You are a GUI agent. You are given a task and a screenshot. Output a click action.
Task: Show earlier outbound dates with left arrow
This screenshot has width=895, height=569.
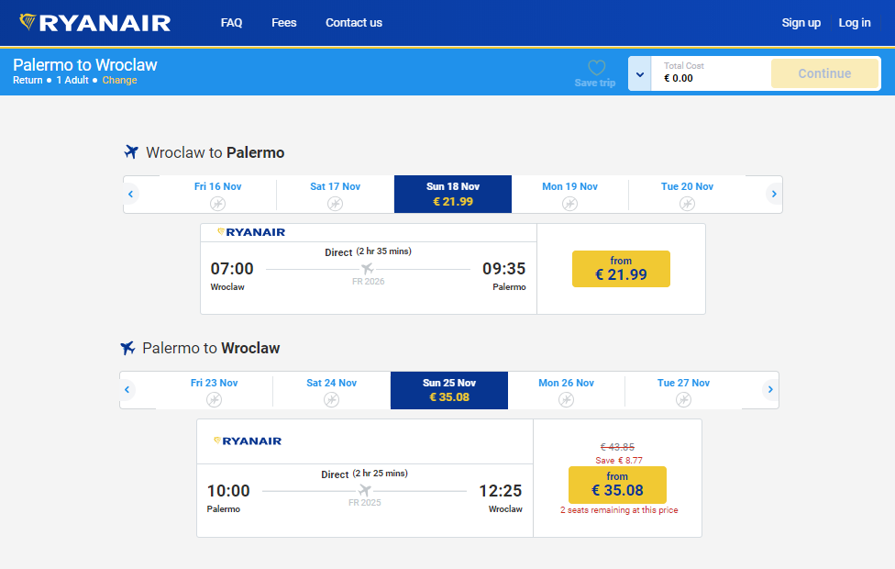(x=131, y=194)
